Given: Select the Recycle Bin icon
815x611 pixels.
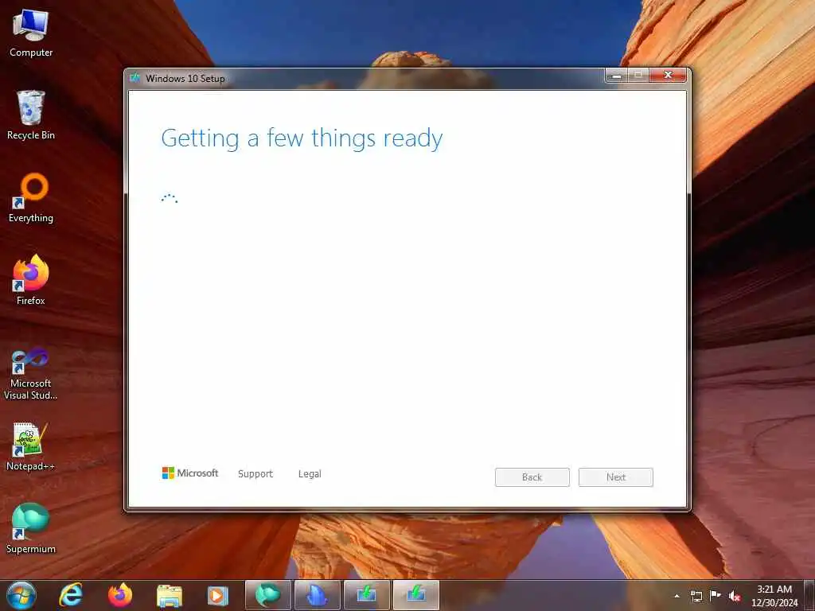Looking at the screenshot, I should [31, 115].
